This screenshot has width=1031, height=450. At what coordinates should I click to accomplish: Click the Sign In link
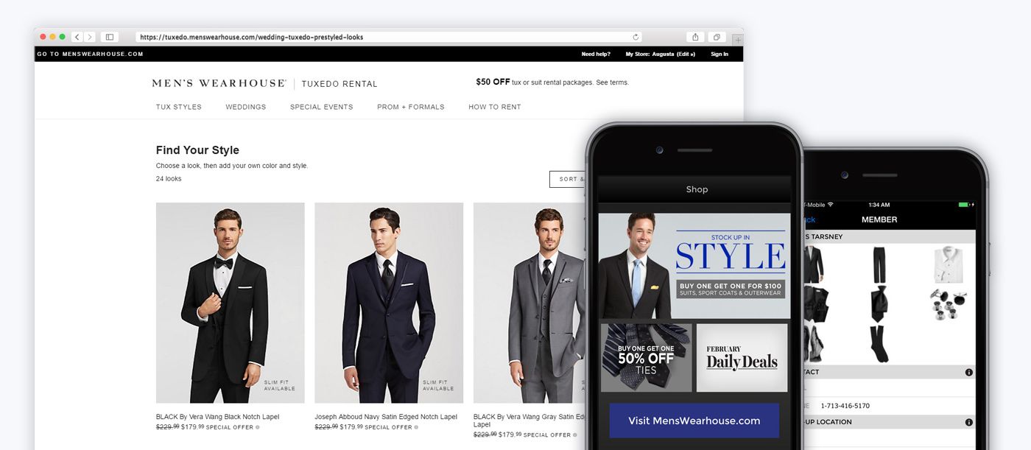tap(719, 54)
